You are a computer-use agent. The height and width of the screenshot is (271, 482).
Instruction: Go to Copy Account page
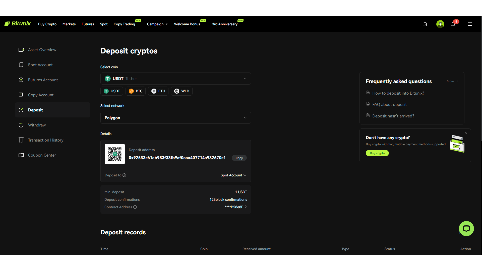[x=53, y=95]
